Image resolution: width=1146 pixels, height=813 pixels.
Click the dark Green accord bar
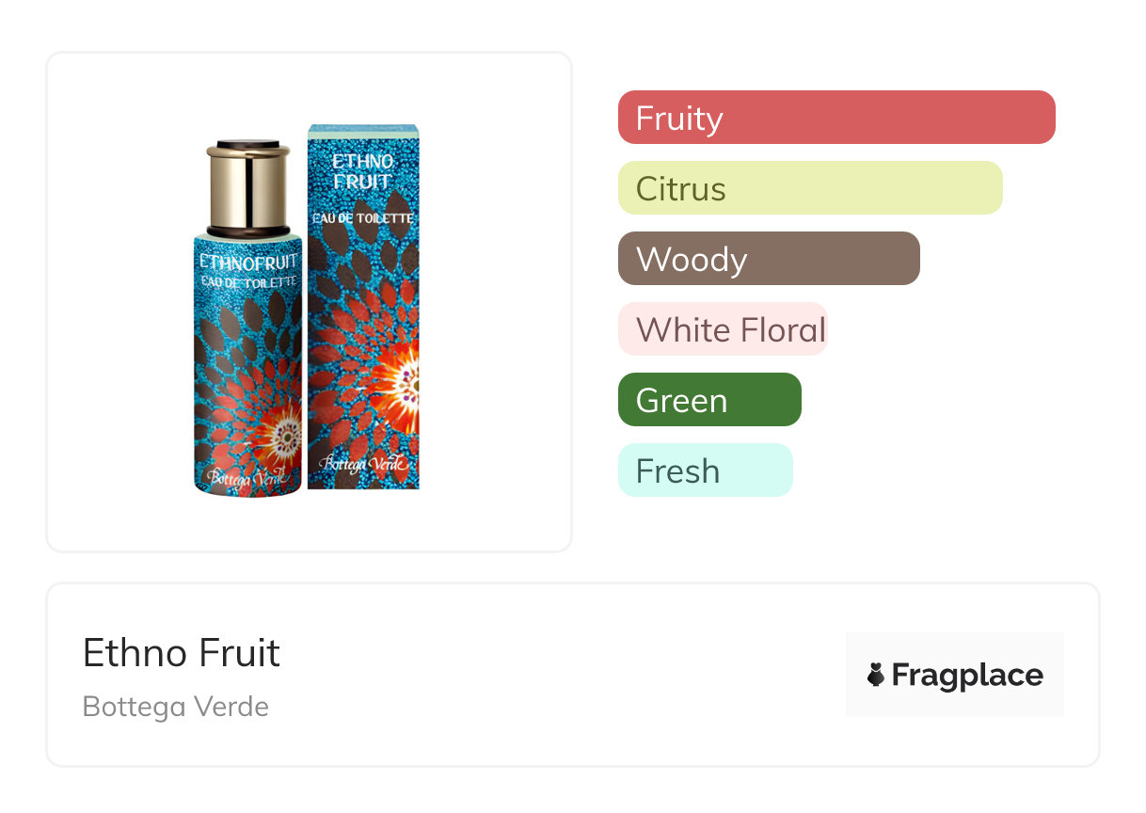pos(708,400)
